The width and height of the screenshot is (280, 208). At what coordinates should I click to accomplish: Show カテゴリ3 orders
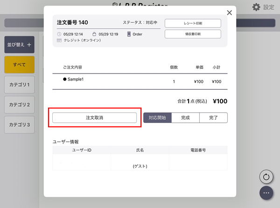pyautogui.click(x=19, y=125)
